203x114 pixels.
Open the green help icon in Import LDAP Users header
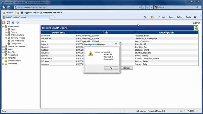tap(196, 28)
